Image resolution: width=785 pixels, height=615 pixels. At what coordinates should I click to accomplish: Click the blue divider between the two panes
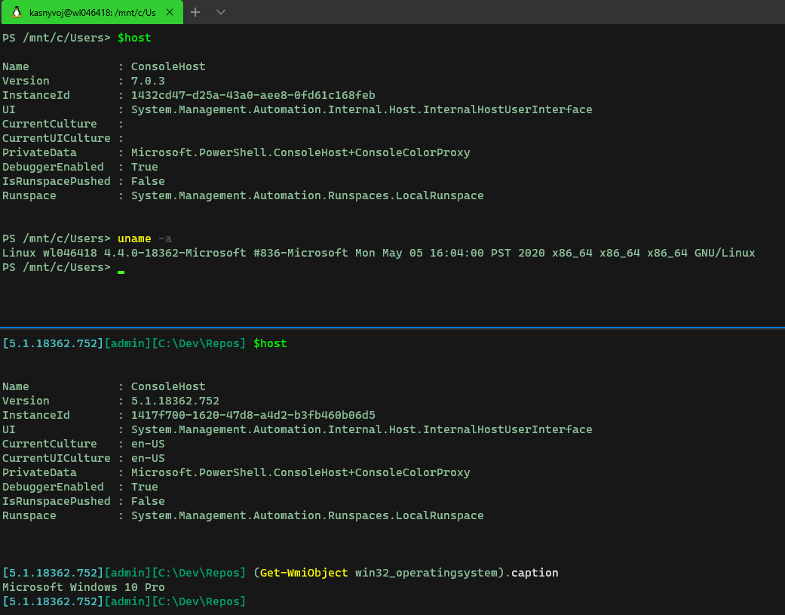click(x=392, y=327)
